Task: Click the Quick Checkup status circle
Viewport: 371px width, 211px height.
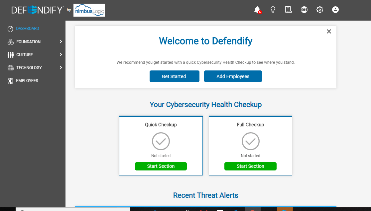Action: click(161, 141)
